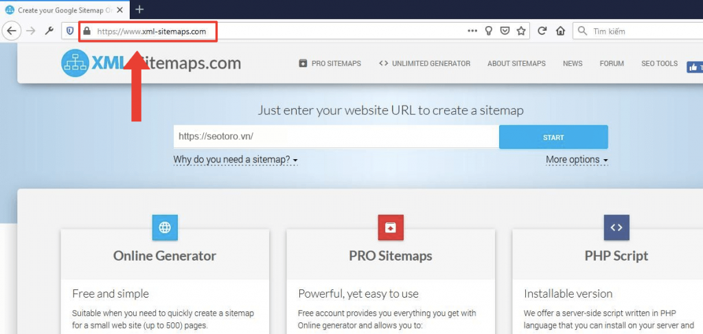Save page to Pocket icon
The height and width of the screenshot is (334, 703).
pos(505,31)
